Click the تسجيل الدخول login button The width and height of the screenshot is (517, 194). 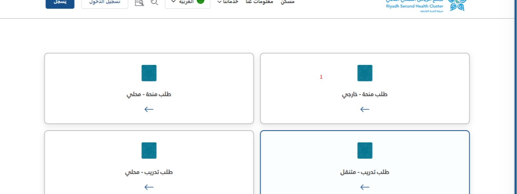105,2
